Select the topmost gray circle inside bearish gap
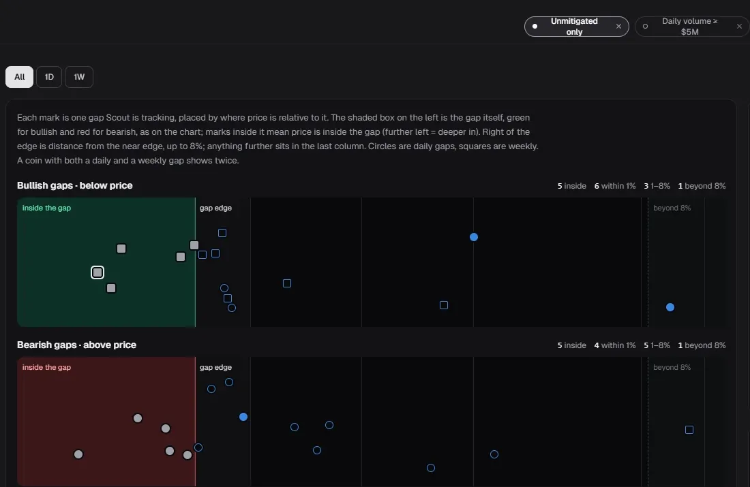Viewport: 750px width, 487px height. coord(138,419)
